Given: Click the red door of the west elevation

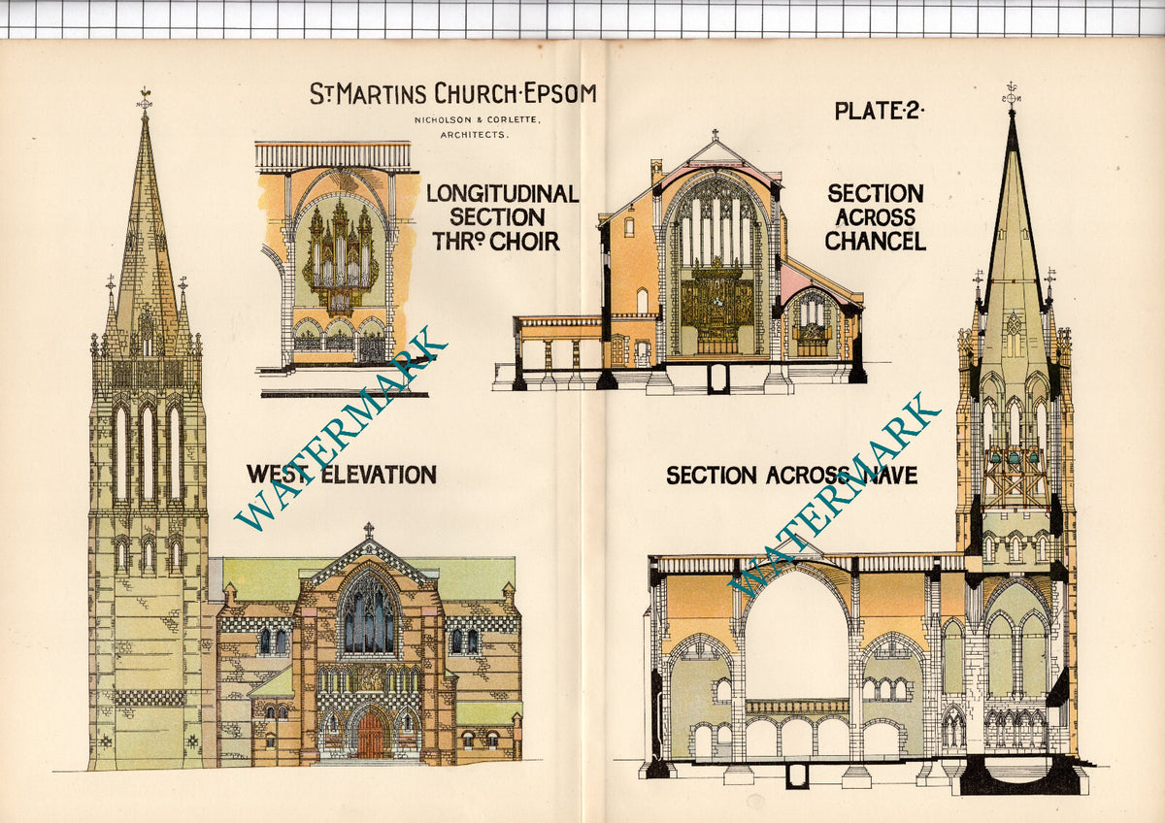Looking at the screenshot, I should point(370,738).
